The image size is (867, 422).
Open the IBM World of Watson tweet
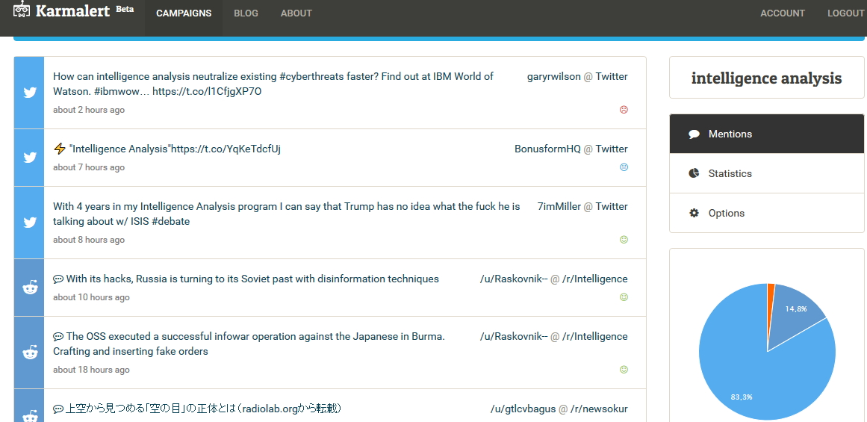273,84
